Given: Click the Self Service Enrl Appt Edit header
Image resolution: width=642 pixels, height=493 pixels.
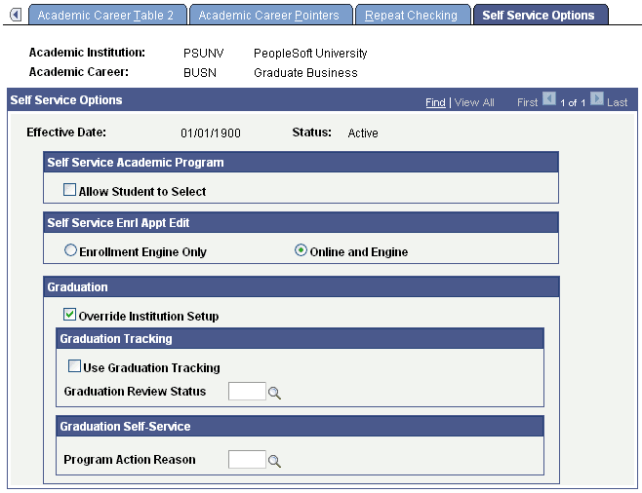Looking at the screenshot, I should tap(301, 223).
